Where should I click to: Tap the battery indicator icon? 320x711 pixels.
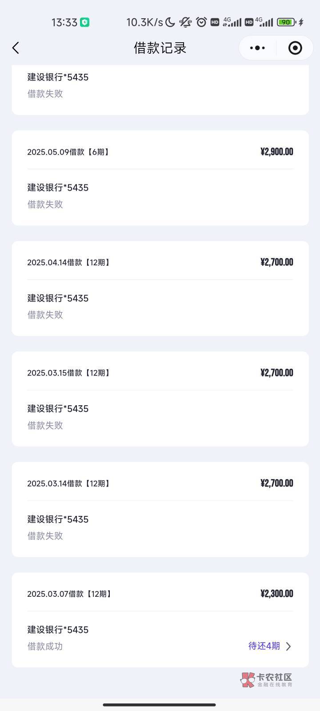tap(286, 22)
